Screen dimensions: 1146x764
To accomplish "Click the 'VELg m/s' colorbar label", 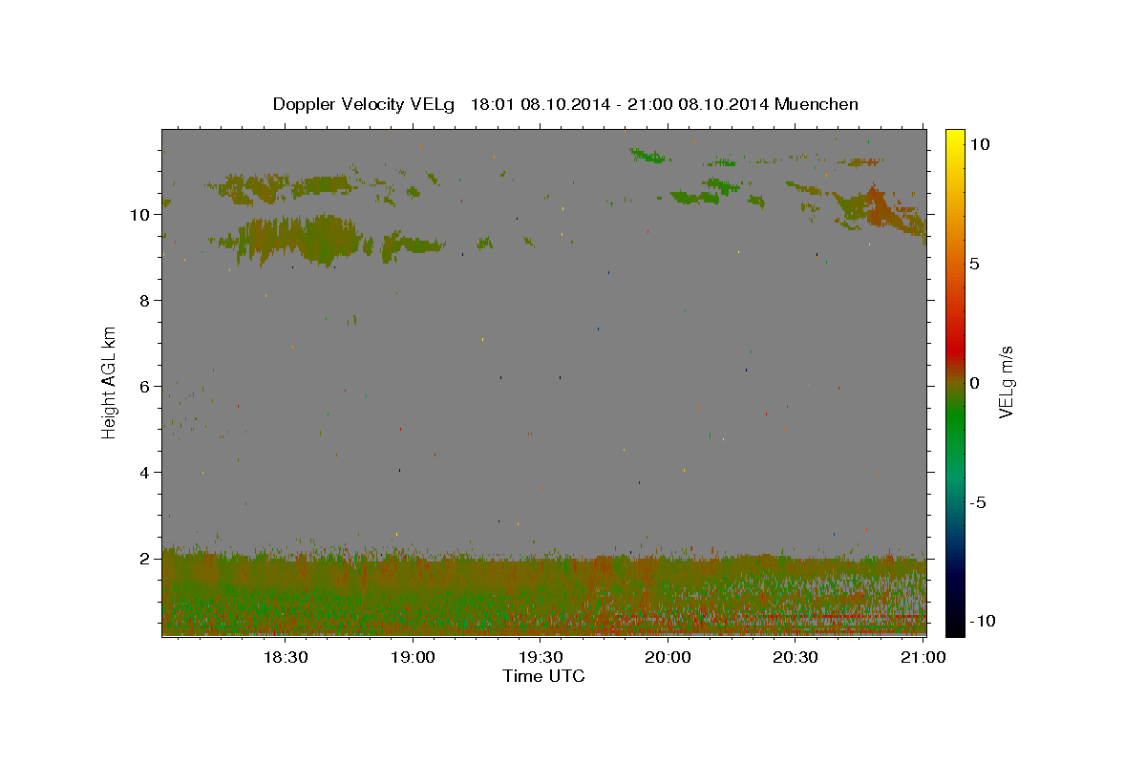I will [x=1006, y=382].
